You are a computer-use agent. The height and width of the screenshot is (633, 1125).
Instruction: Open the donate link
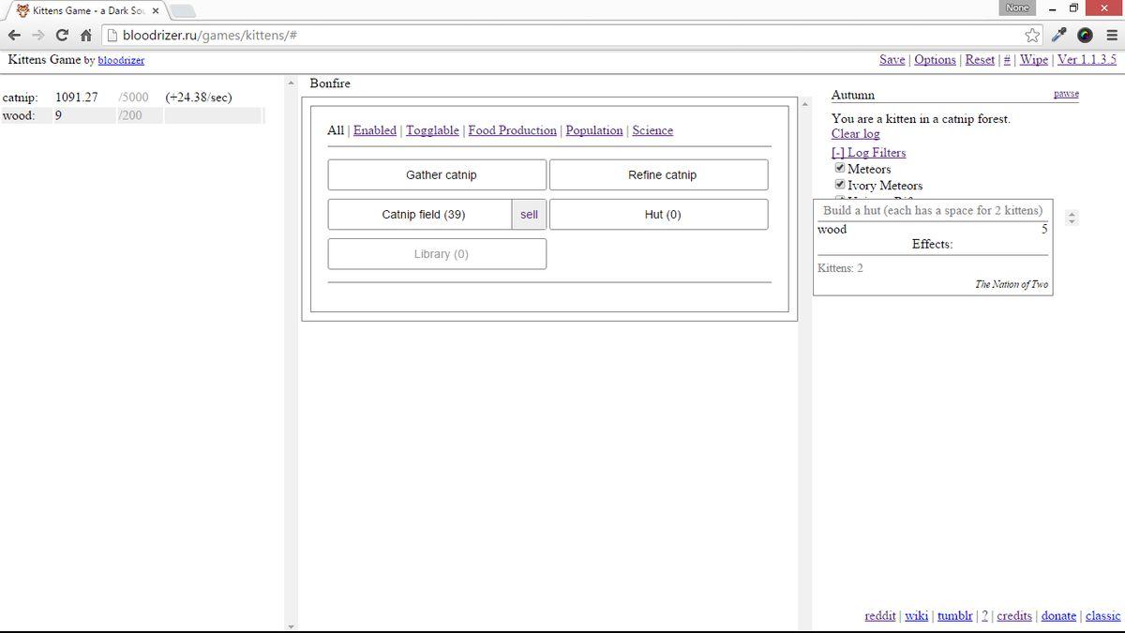[x=1058, y=615]
